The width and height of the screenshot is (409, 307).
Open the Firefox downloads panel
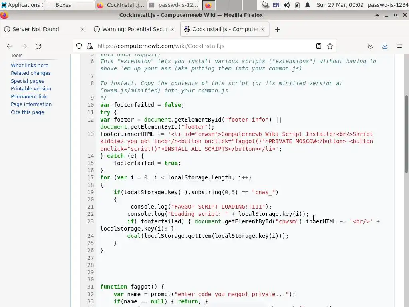tap(385, 46)
